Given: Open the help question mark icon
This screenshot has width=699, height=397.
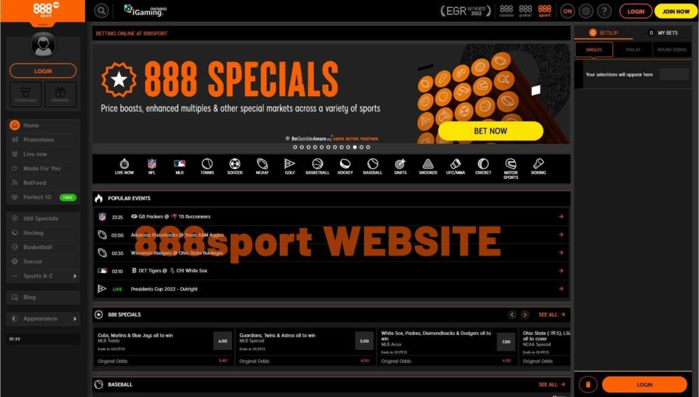Looking at the screenshot, I should click(x=605, y=11).
